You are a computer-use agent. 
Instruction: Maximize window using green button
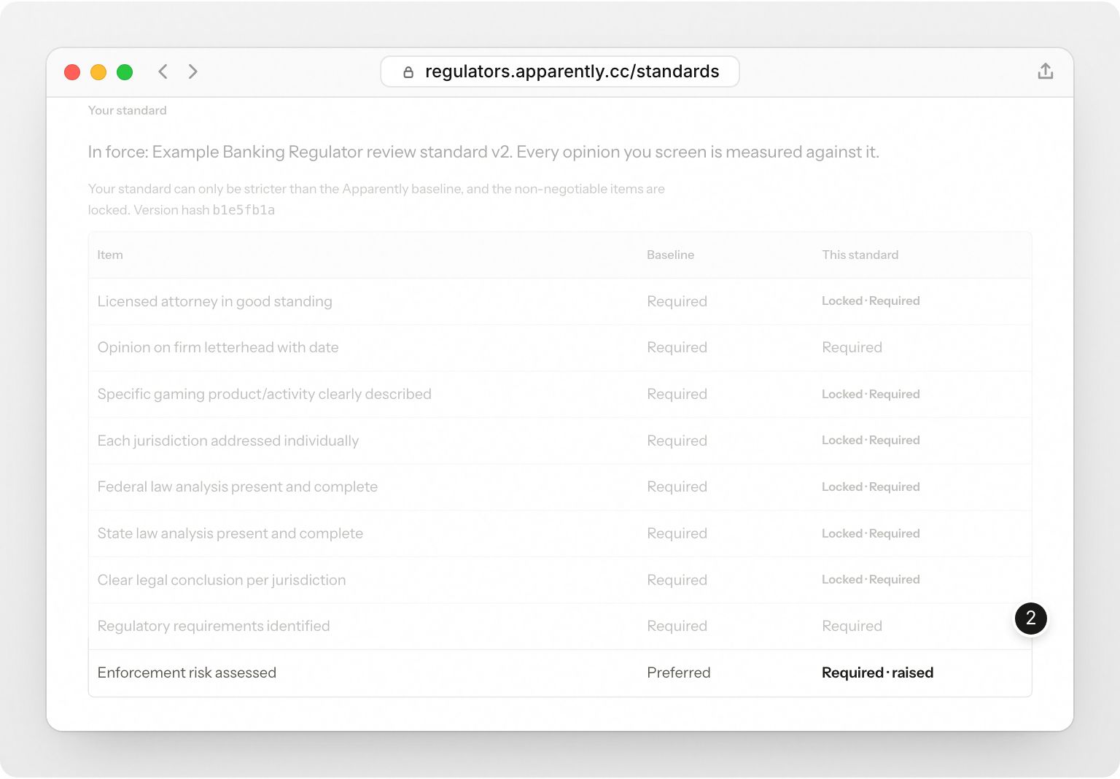point(125,72)
